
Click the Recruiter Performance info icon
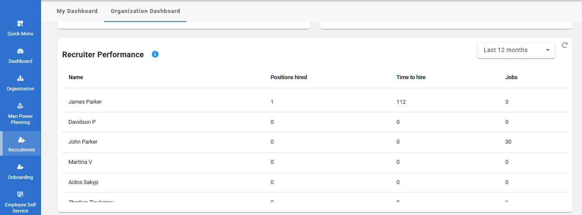coord(155,54)
